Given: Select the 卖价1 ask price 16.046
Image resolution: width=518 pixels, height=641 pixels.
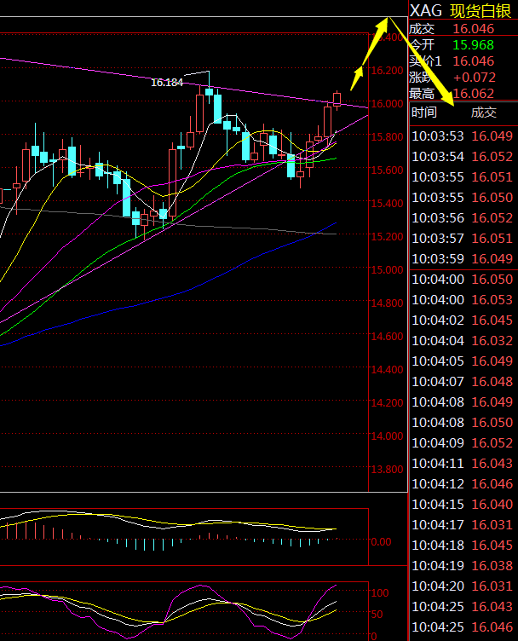Looking at the screenshot, I should click(x=473, y=61).
